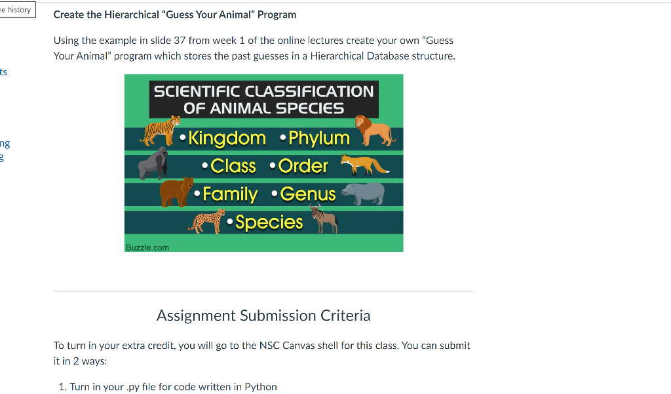671x394 pixels.
Task: Select the gorilla illustration next to Class
Action: pyautogui.click(x=151, y=164)
